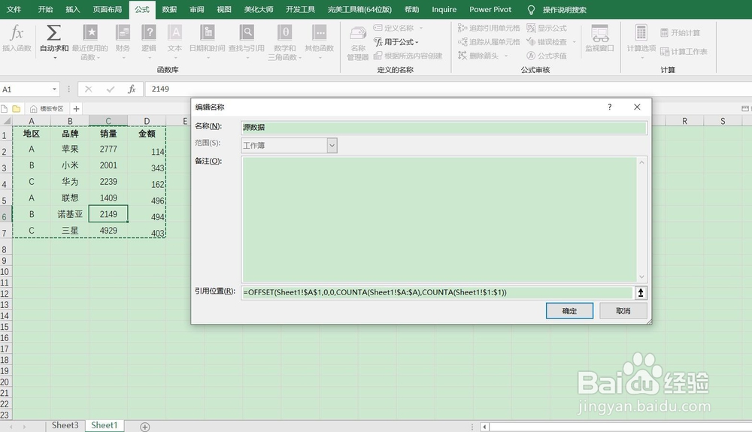The width and height of the screenshot is (752, 432).
Task: Click Error Checking (错误检查)
Action: pos(547,42)
